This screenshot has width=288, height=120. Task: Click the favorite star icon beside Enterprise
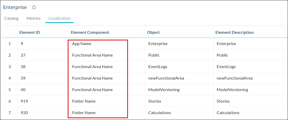(x=34, y=7)
